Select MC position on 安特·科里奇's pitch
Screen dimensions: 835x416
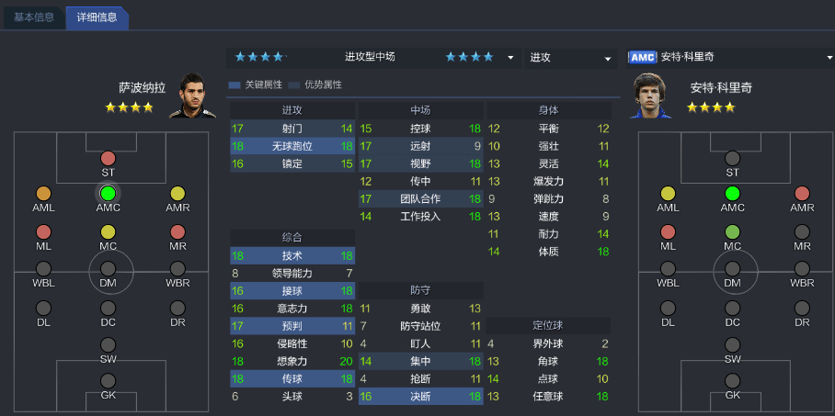point(732,231)
